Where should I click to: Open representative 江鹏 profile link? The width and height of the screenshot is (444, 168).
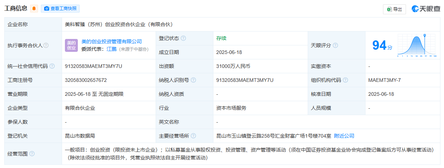(x=112, y=49)
